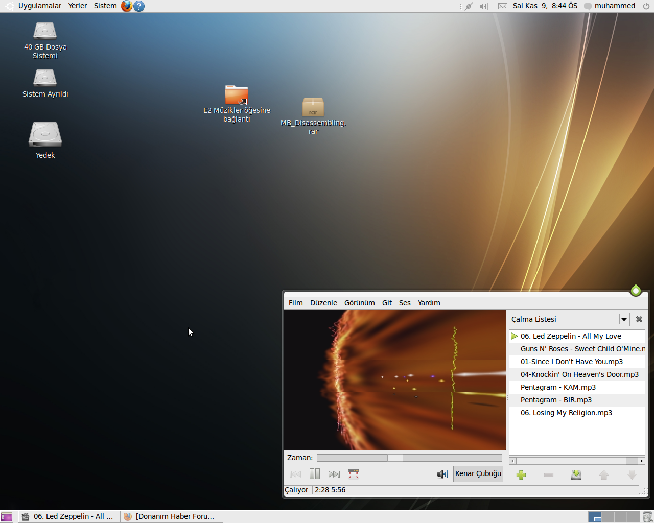Save the playlist with the download icon
The image size is (654, 523).
[576, 475]
